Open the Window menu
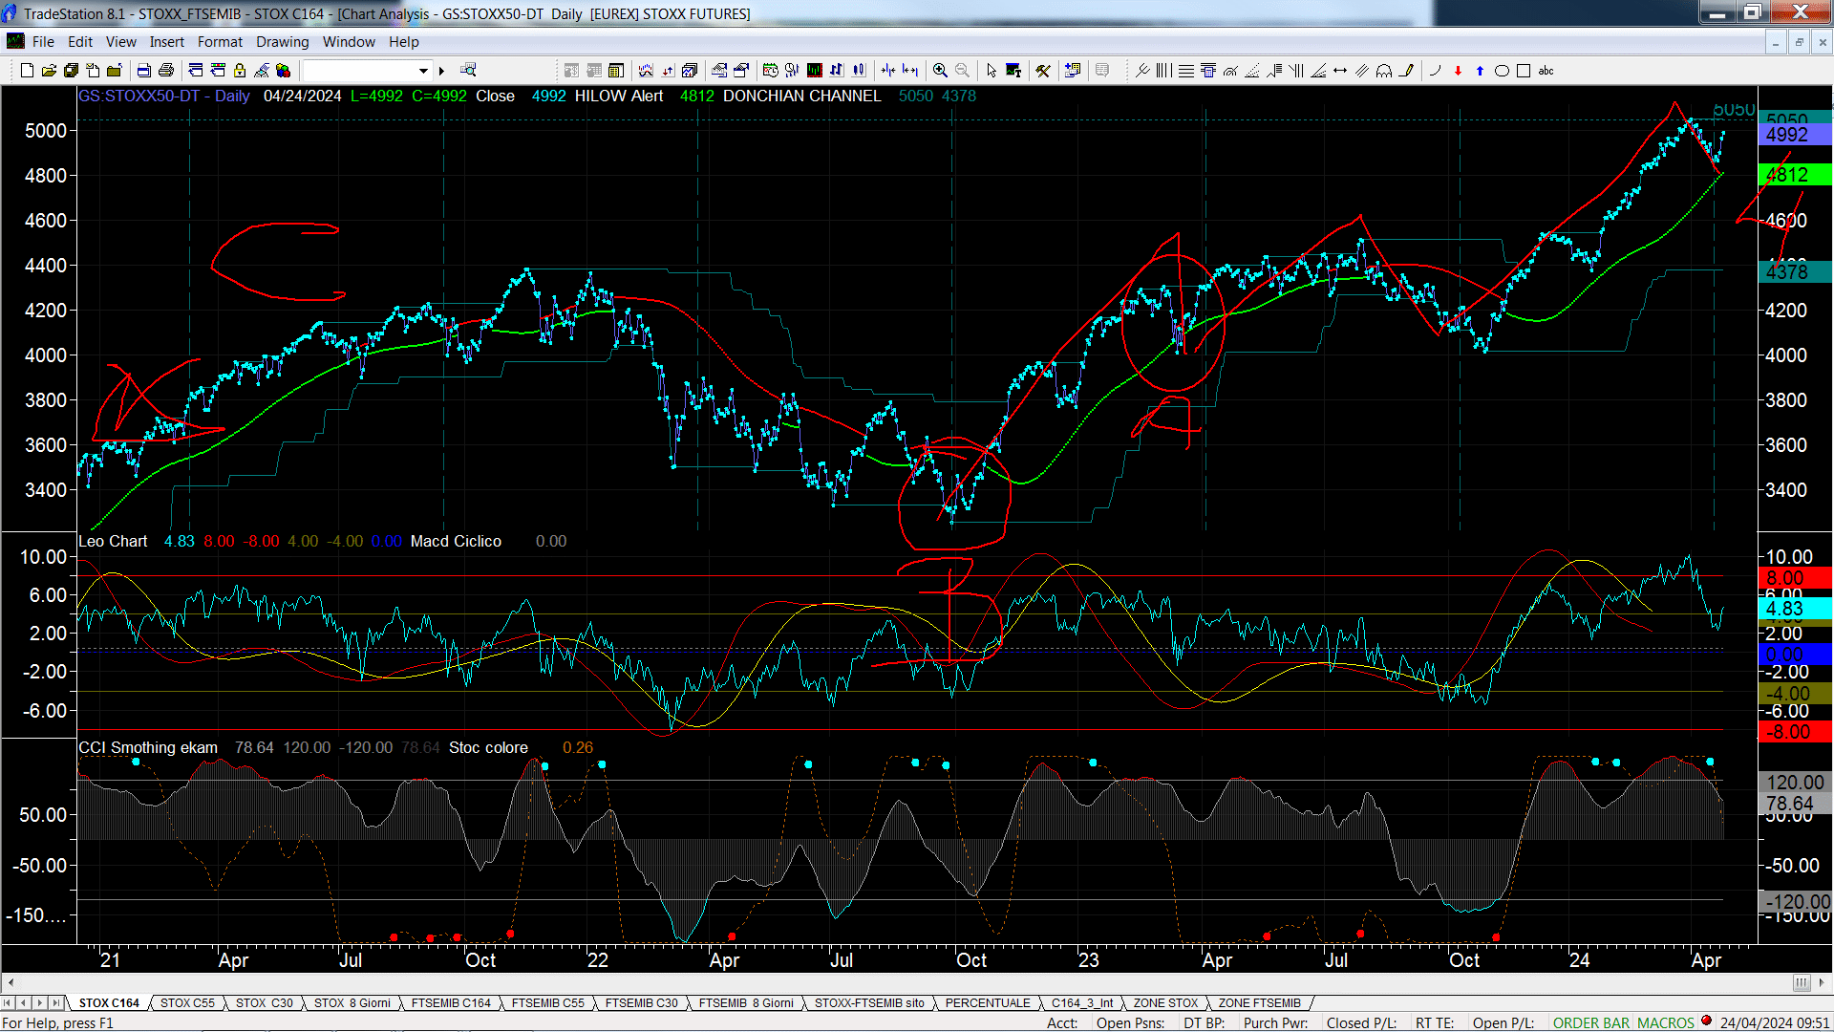This screenshot has width=1834, height=1032. [349, 41]
